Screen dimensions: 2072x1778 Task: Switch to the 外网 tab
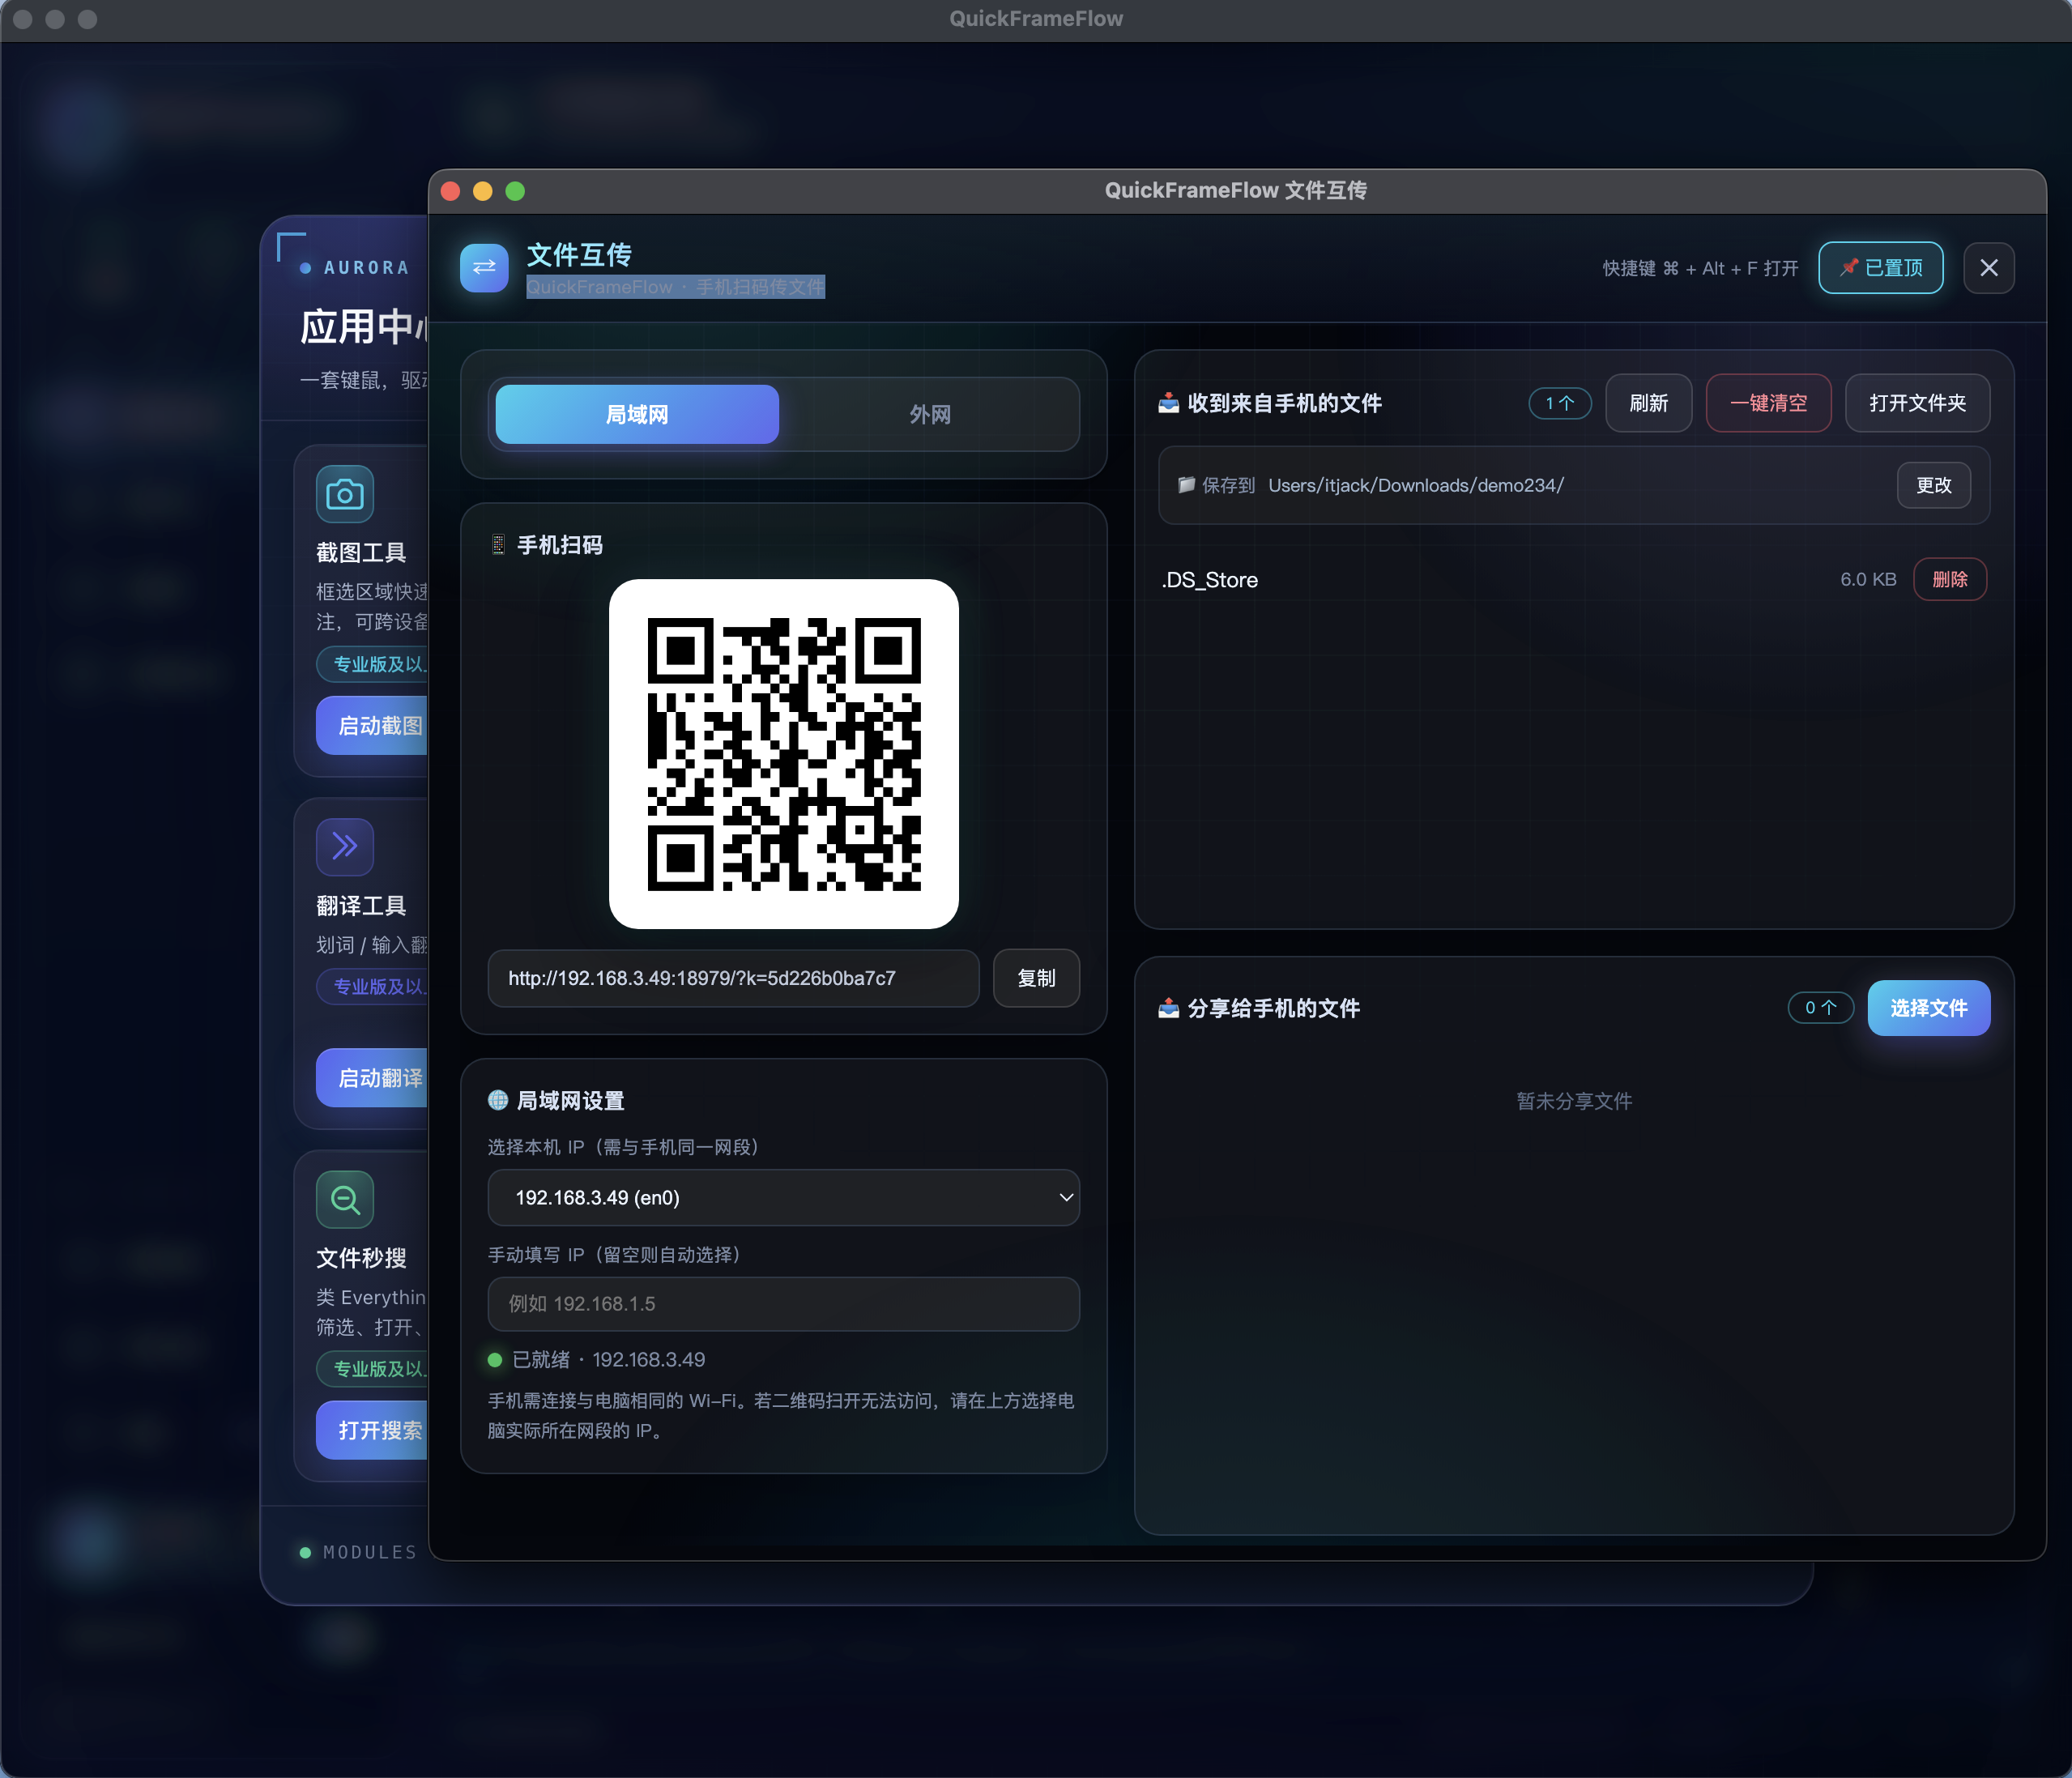(x=930, y=414)
